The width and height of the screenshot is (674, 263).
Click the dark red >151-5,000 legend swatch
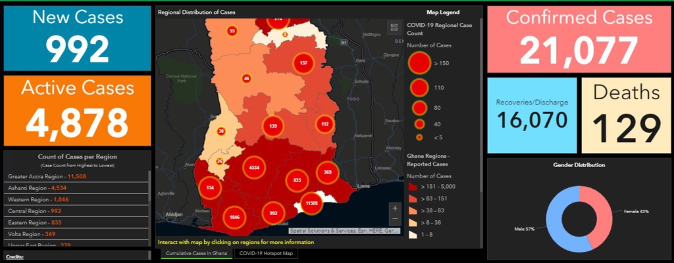pos(412,187)
